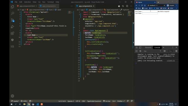Close app.component.html tab

click(x=36, y=6)
